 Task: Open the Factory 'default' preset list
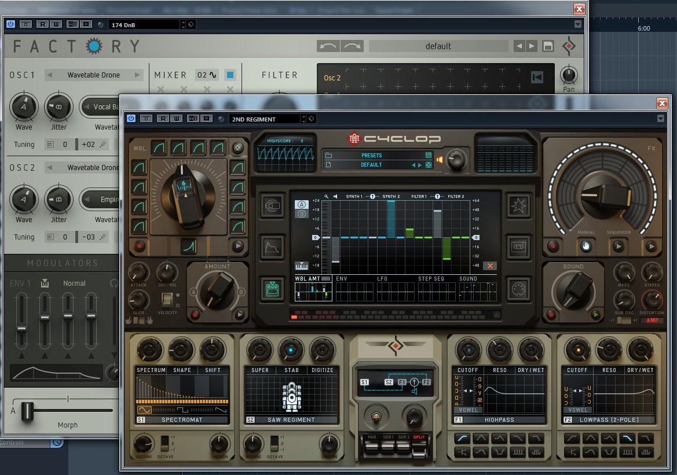click(x=438, y=46)
